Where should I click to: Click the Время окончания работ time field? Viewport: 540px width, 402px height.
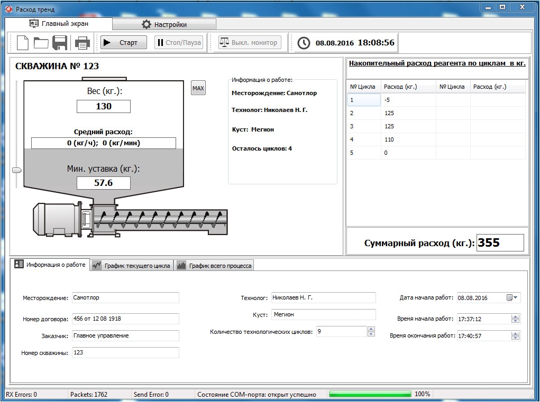(x=484, y=335)
